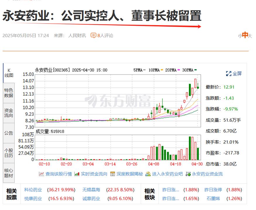Click the 科伦药业 quote (36.21 9.99%)

pyautogui.click(x=61, y=190)
